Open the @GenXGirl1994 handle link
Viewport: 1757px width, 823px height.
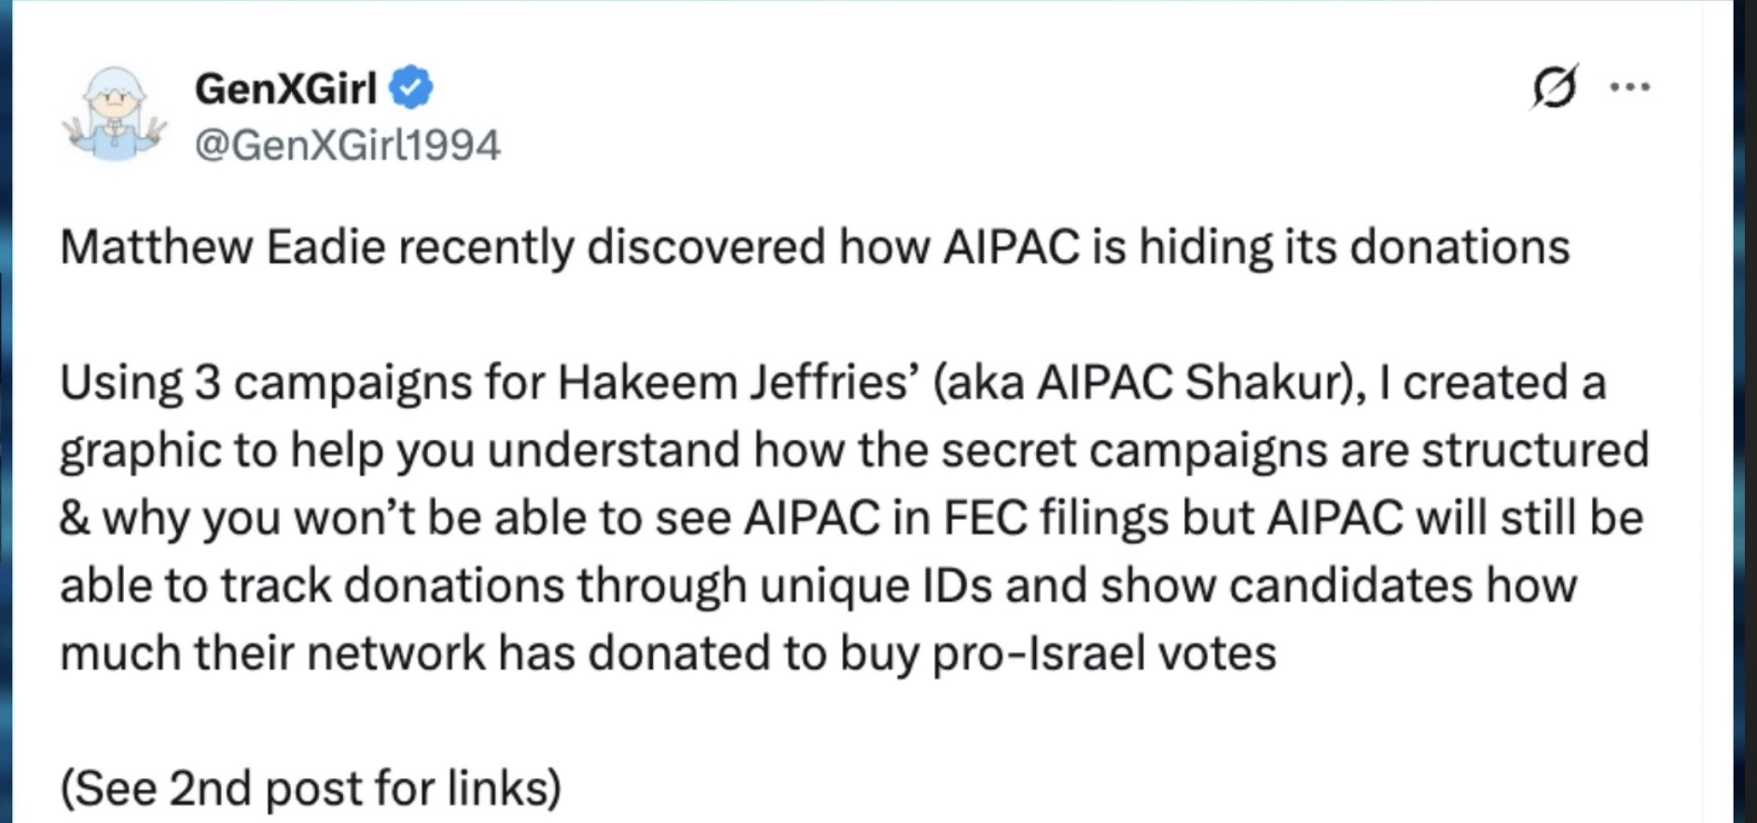[347, 145]
